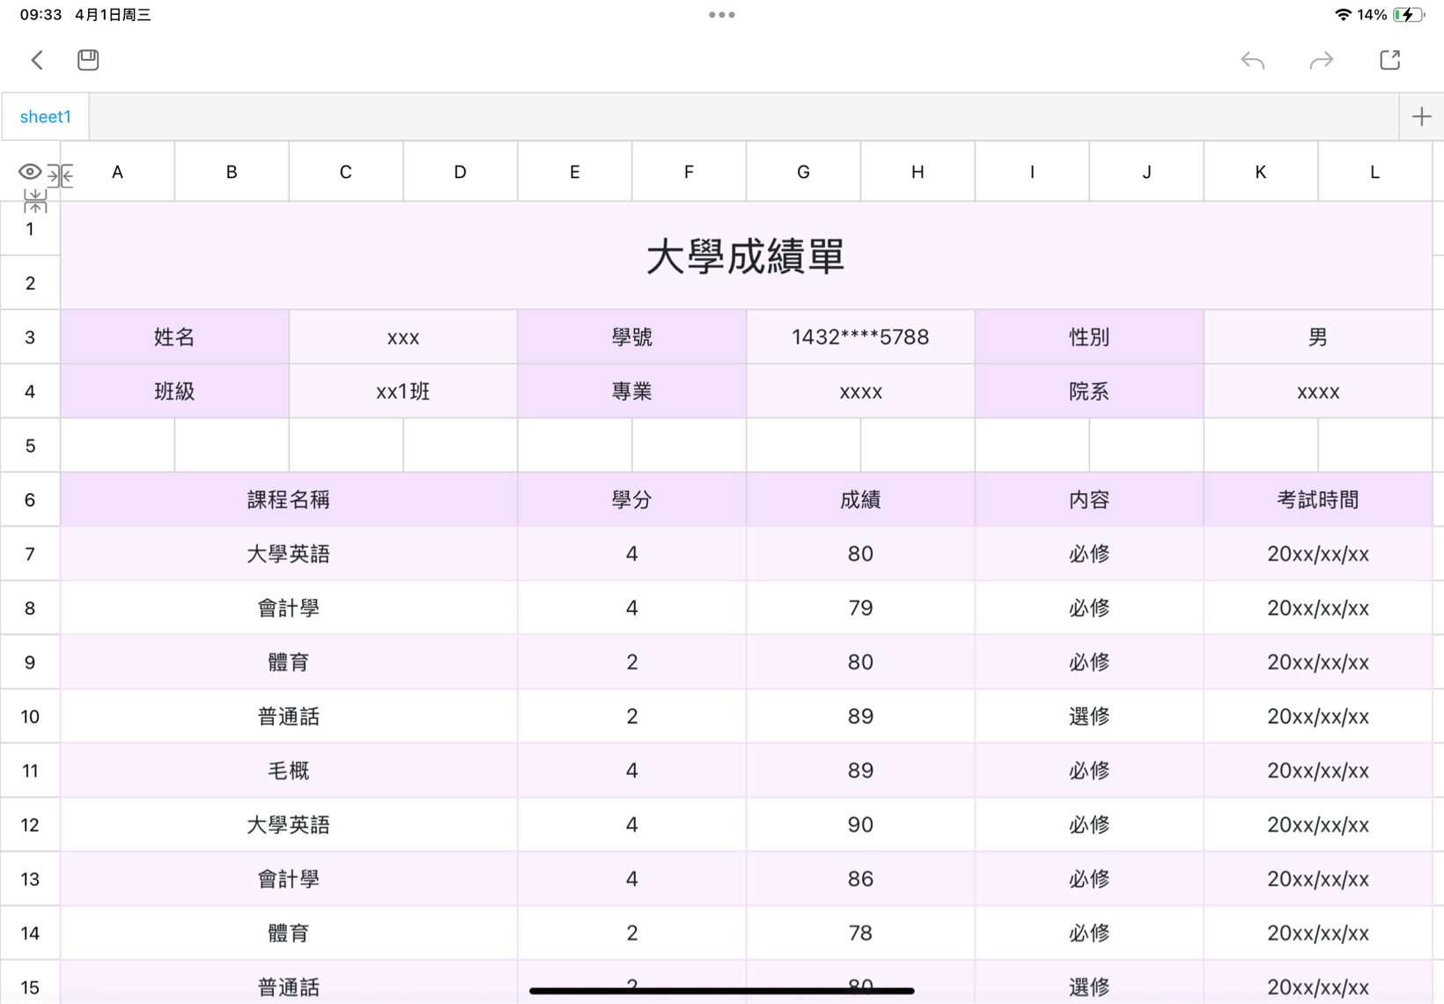Click score 86 in row 13
Viewport: 1444px width, 1004px height.
pos(860,879)
